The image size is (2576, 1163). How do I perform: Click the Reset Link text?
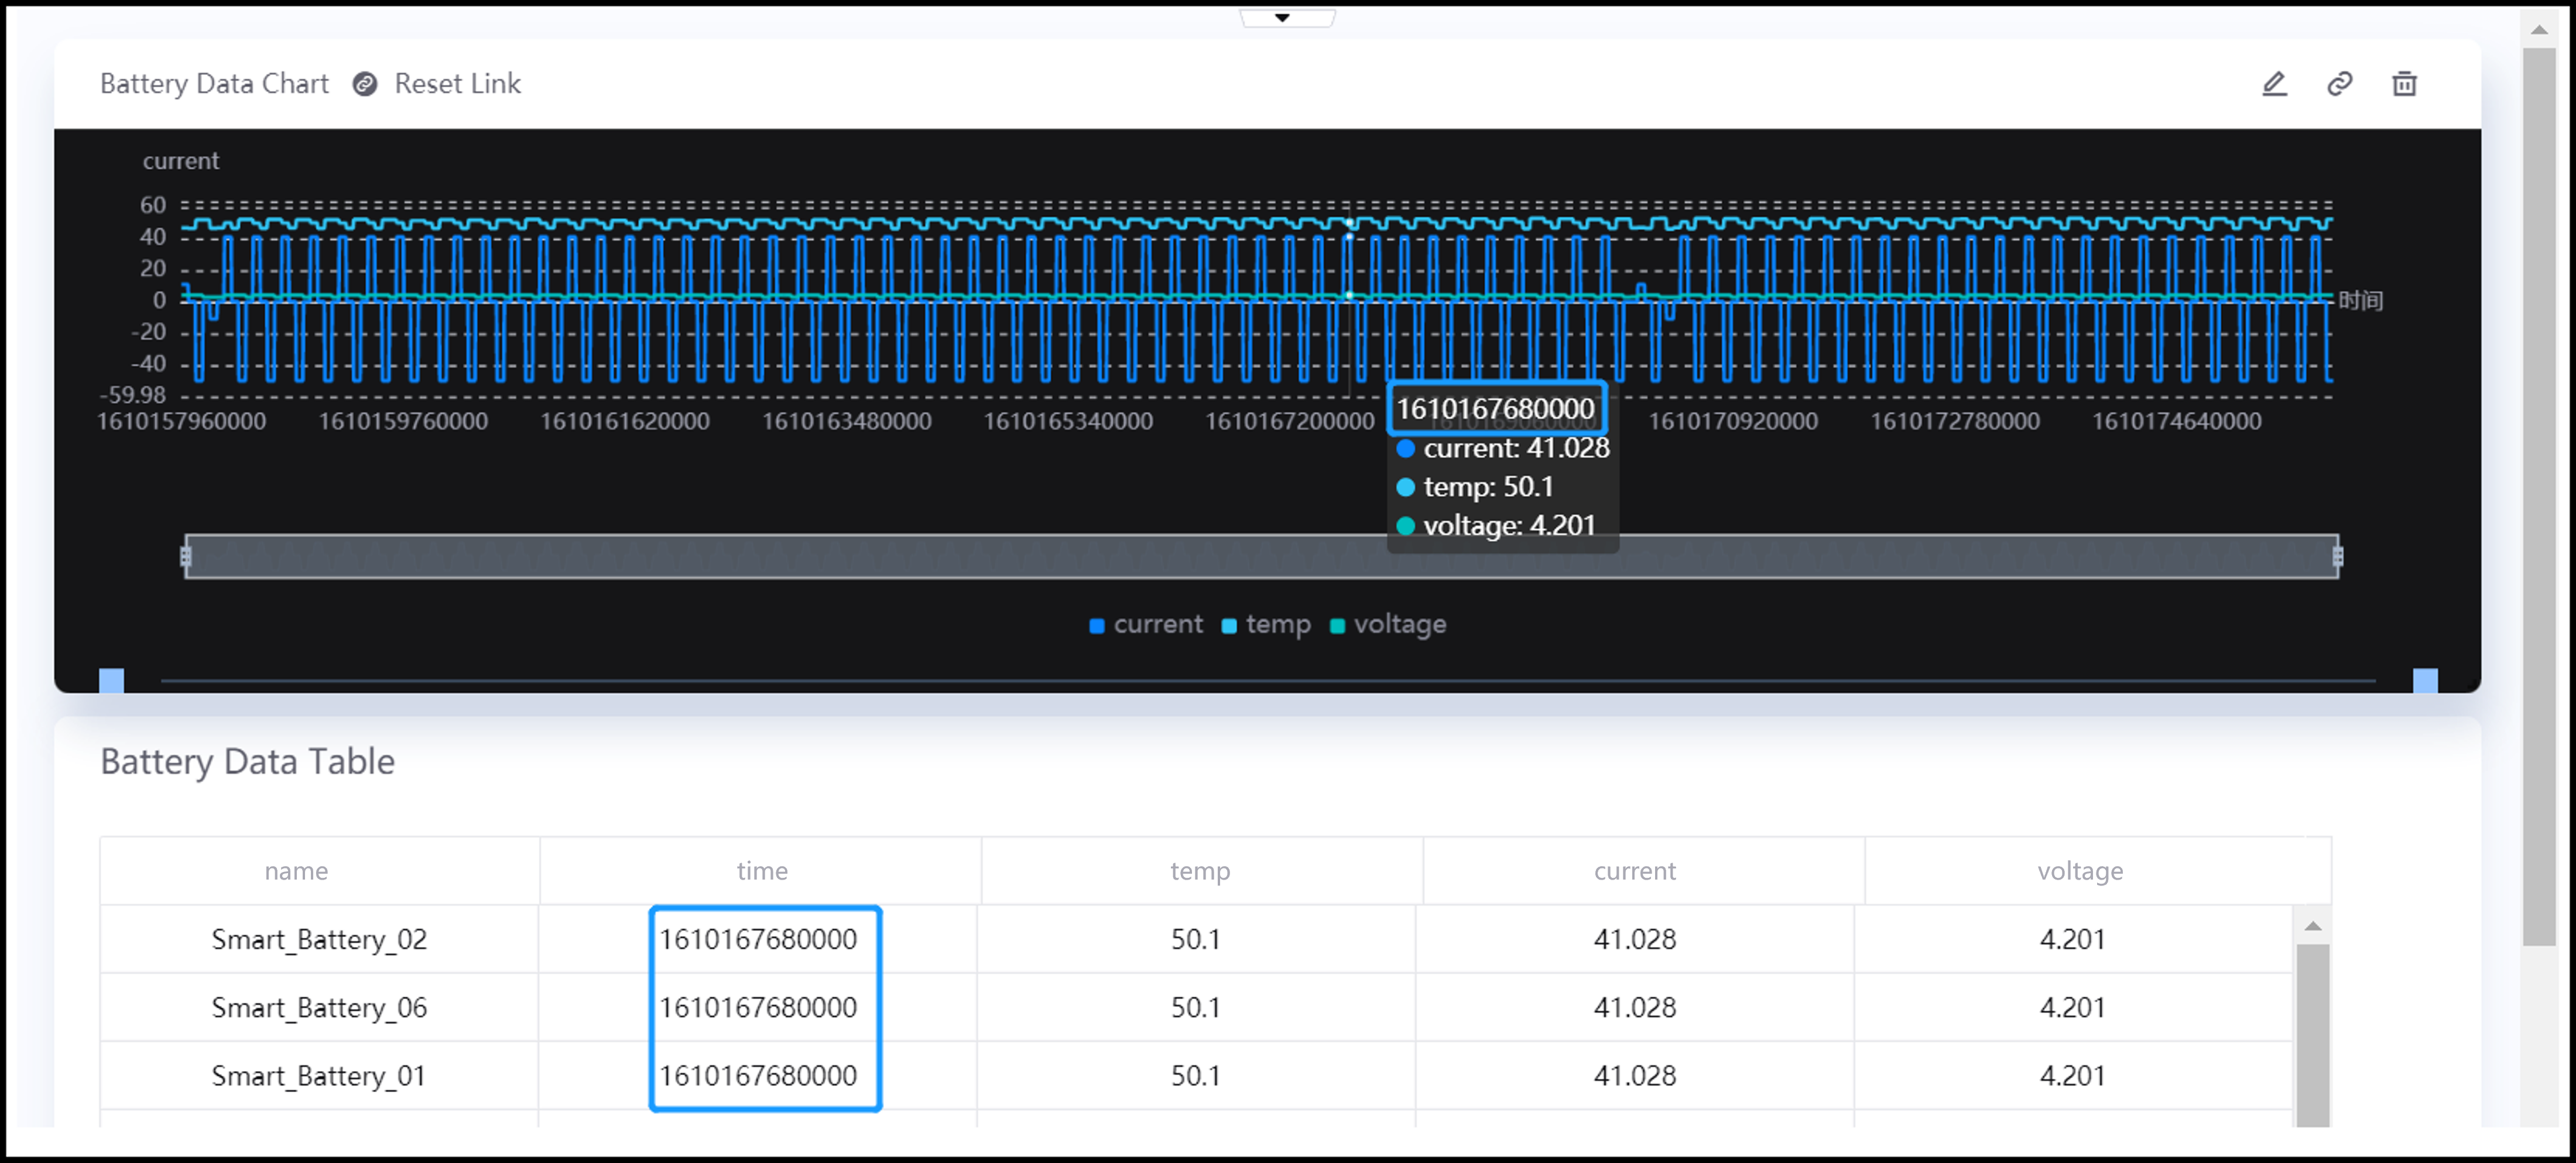[x=457, y=84]
